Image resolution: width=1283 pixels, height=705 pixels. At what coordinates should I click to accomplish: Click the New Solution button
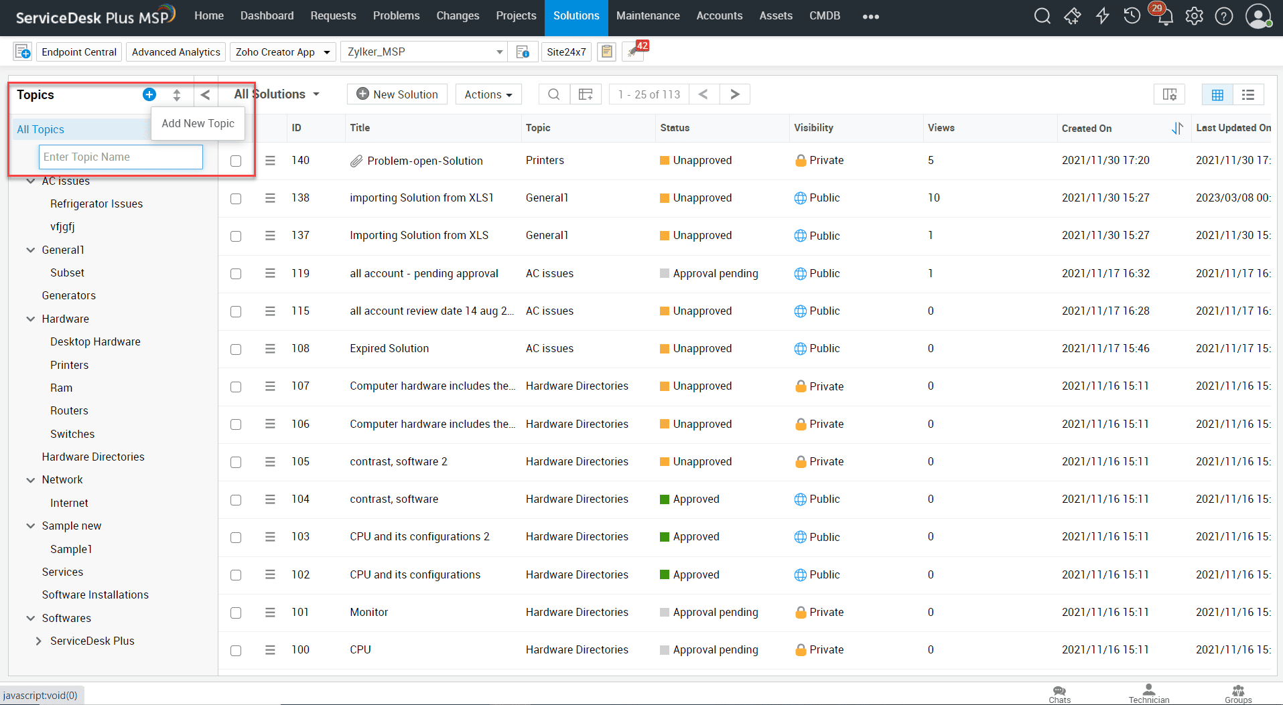[x=397, y=94]
